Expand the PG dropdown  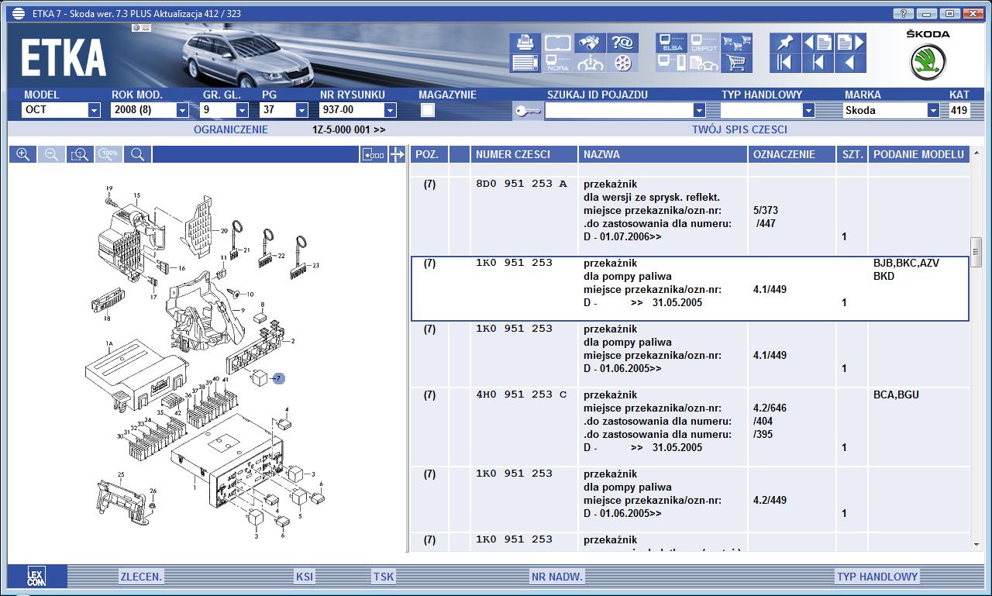pyautogui.click(x=301, y=110)
